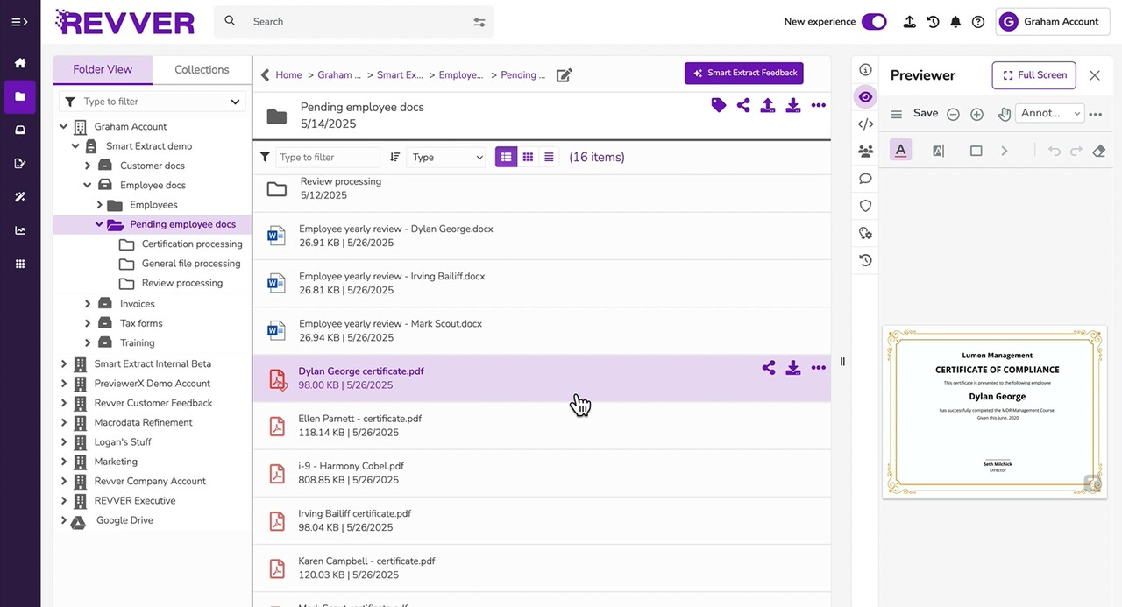
Task: Open recent history in top header
Action: (933, 22)
